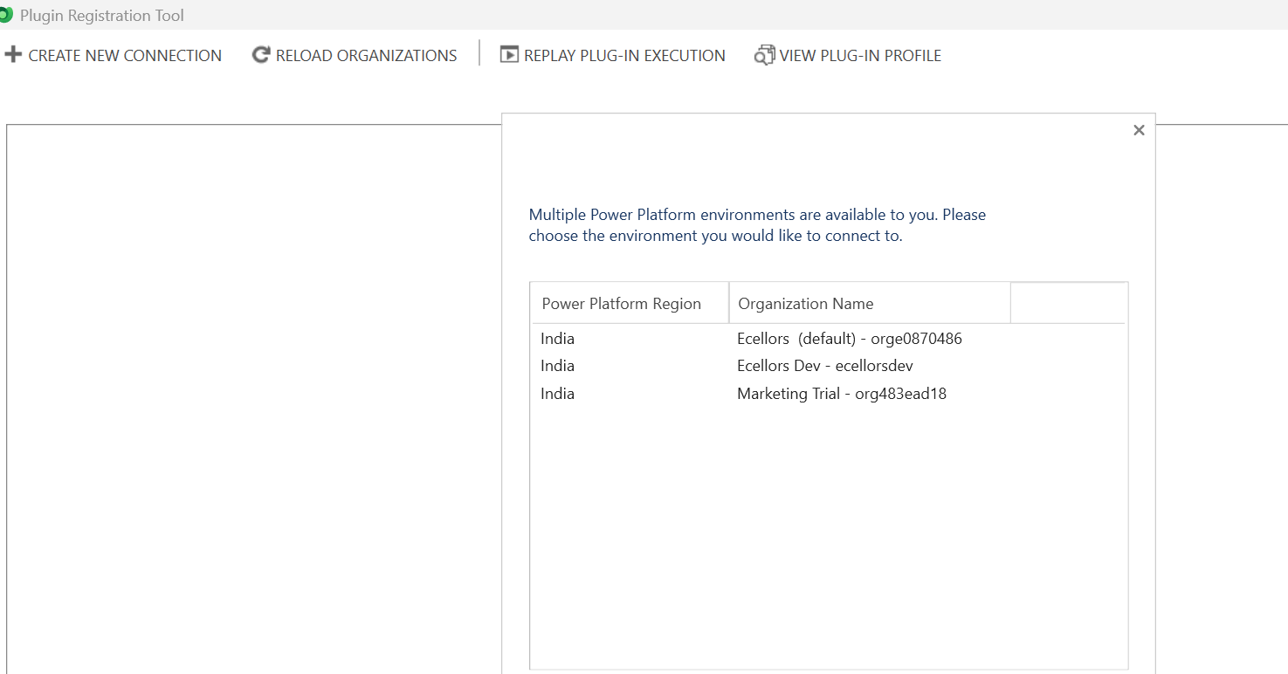The width and height of the screenshot is (1288, 674).
Task: Click the Replay Plug-in Execution play icon
Action: pos(508,55)
